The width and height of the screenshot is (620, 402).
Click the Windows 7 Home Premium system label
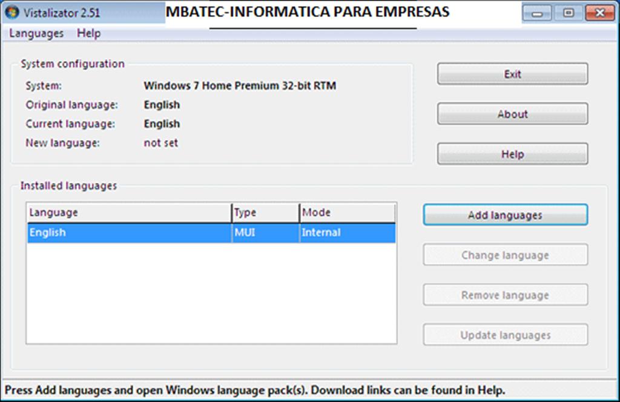240,85
